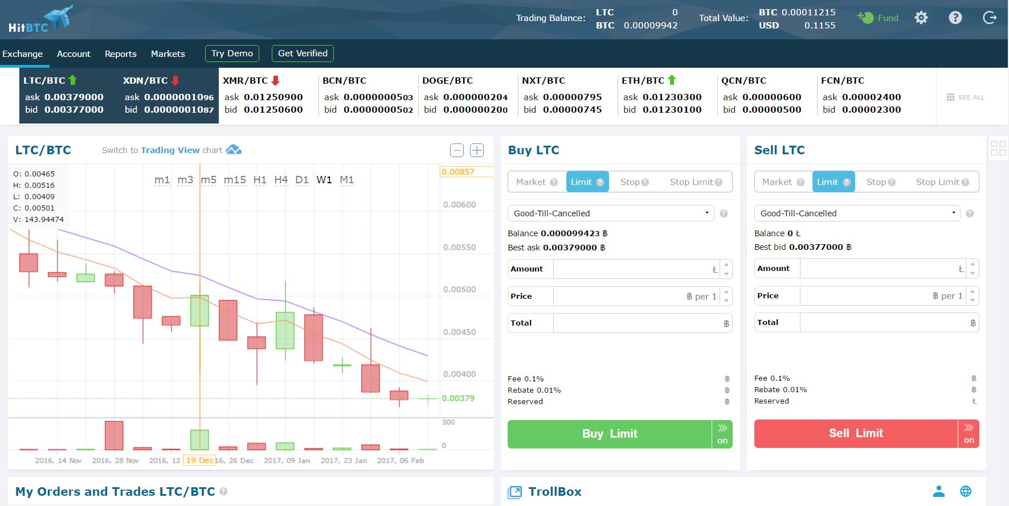This screenshot has width=1009, height=506.
Task: Zoom out the chart with minus icon
Action: coord(457,150)
